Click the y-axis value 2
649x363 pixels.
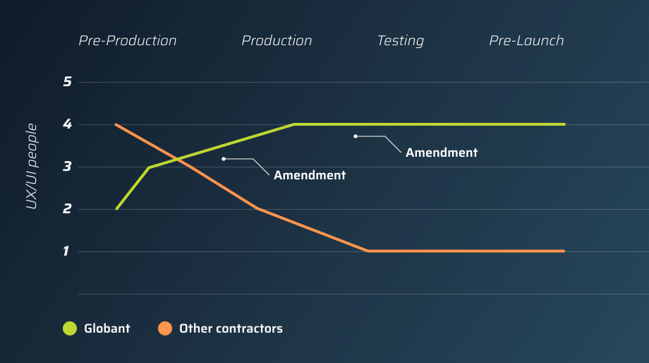[68, 210]
